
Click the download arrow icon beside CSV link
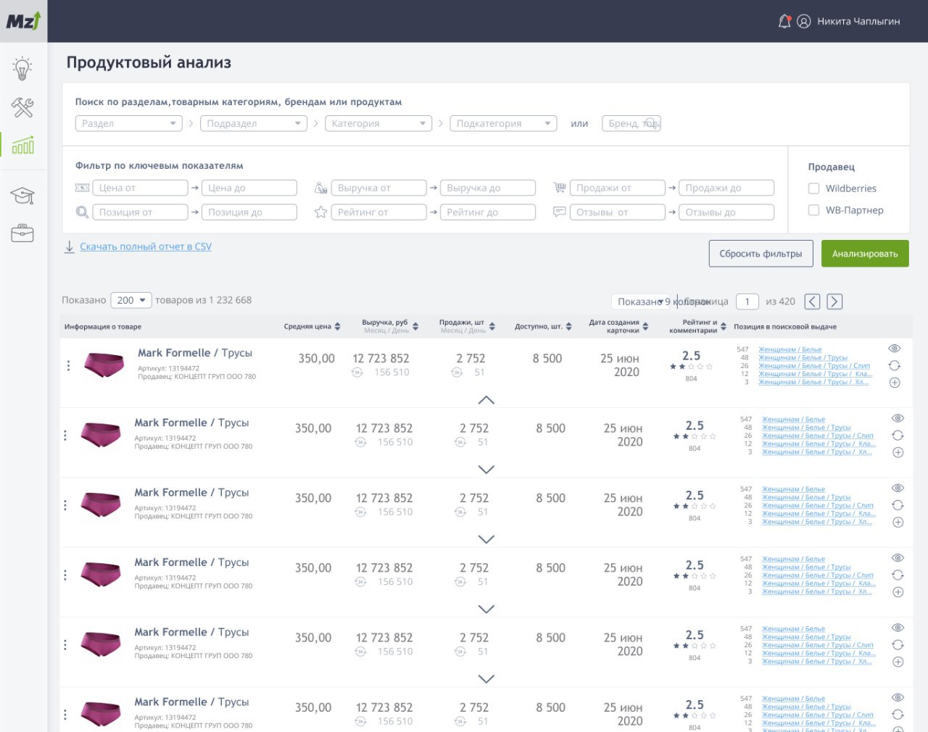(x=70, y=247)
